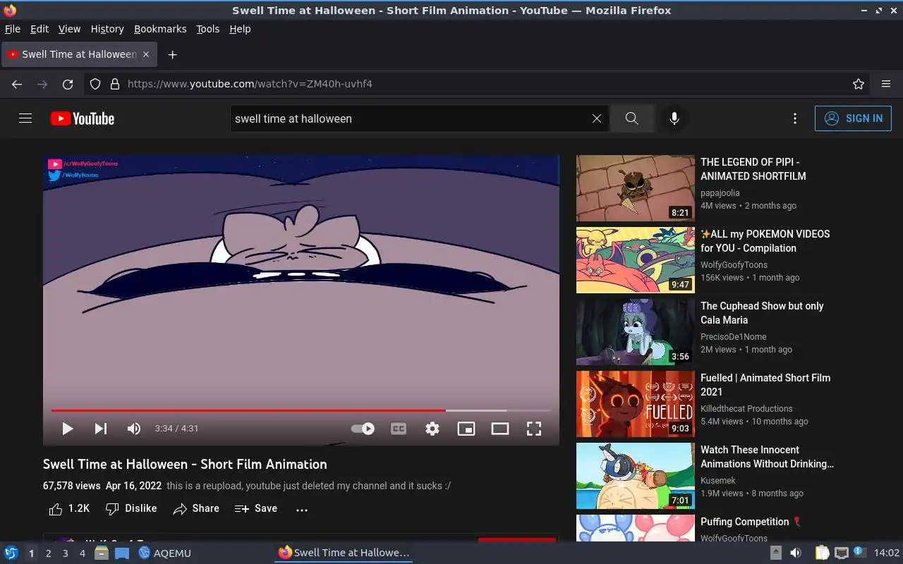
Task: Open the Bookmarks menu
Action: tap(160, 29)
